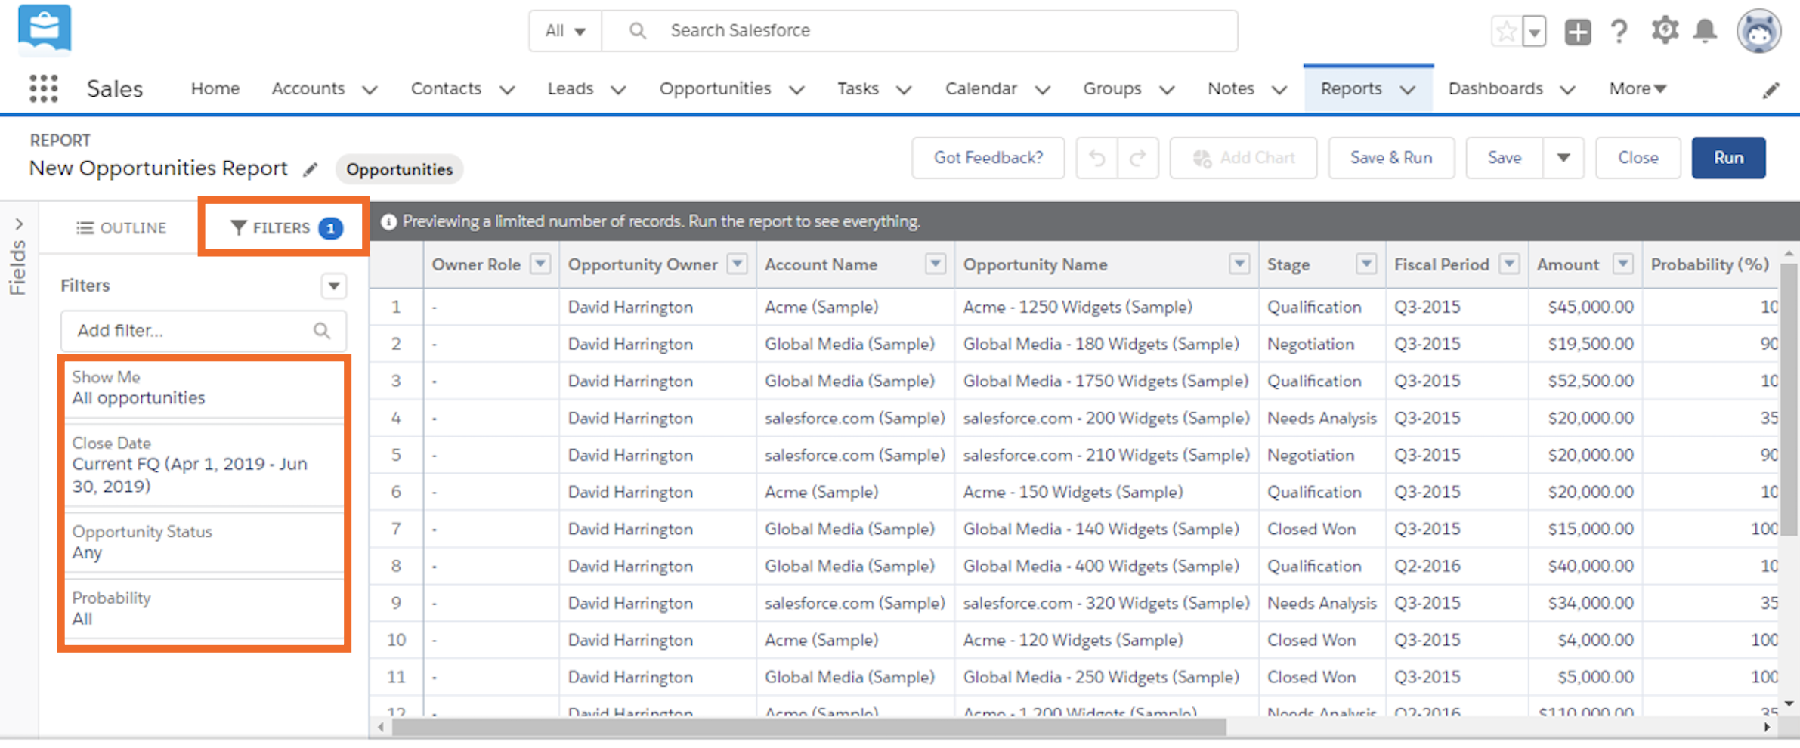This screenshot has width=1800, height=748.
Task: Click the Add Chart button
Action: pyautogui.click(x=1243, y=158)
